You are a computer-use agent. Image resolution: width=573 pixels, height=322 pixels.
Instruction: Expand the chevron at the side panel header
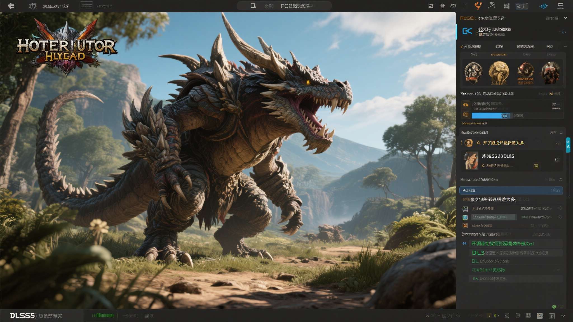pos(565,18)
